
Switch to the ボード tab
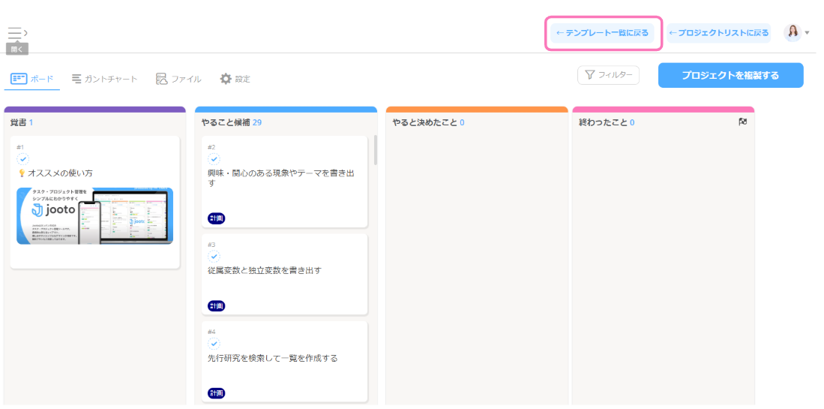(x=32, y=79)
